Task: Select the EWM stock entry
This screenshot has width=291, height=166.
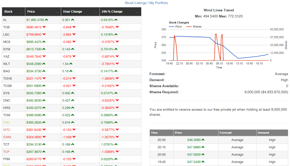Action: coord(7,137)
